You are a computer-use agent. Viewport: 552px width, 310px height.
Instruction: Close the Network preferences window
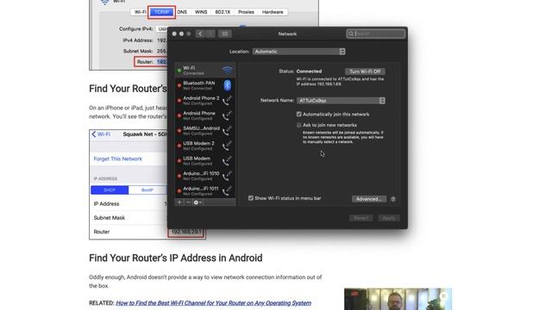point(174,34)
